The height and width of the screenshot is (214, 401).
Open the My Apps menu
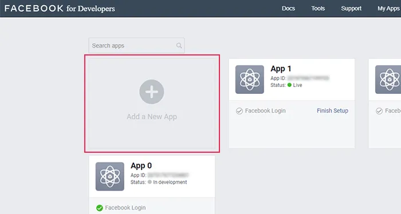(x=389, y=9)
